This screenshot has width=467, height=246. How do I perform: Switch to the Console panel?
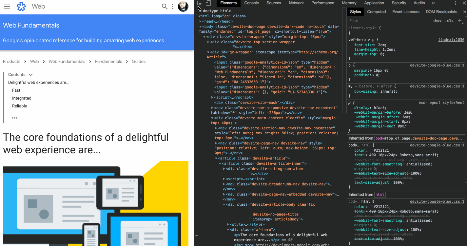(x=252, y=3)
